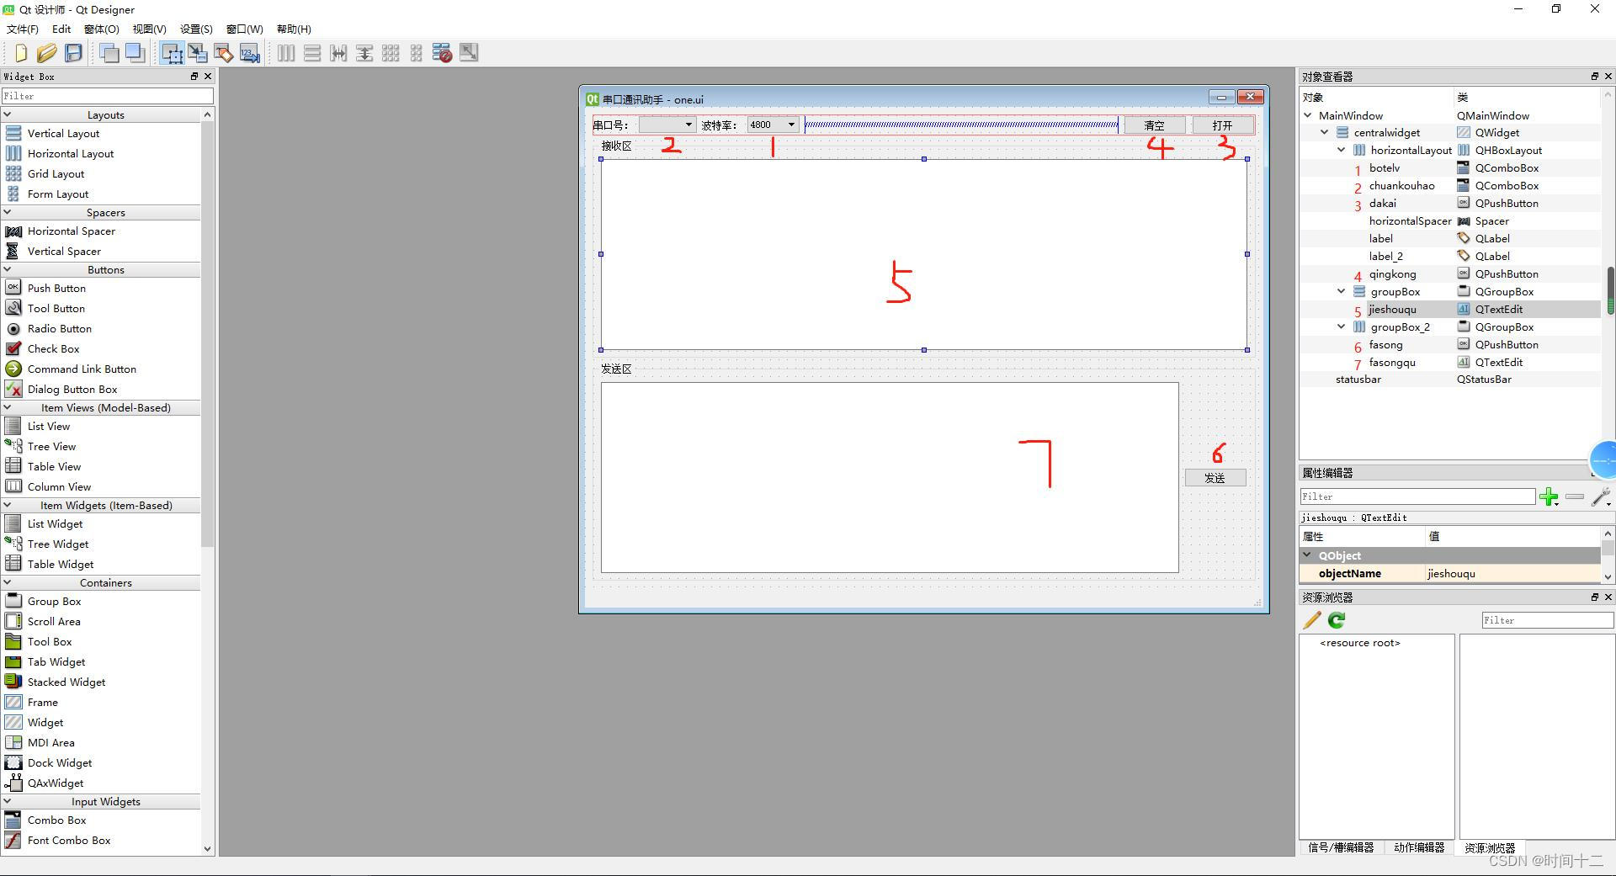Click the Send to Back toolbar icon
The width and height of the screenshot is (1616, 876).
pos(109,53)
